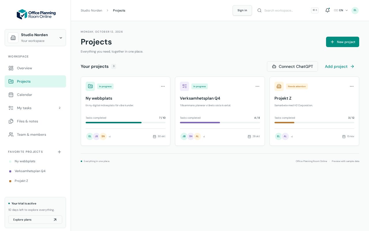
Task: Open the EL user avatar in header
Action: point(355,10)
